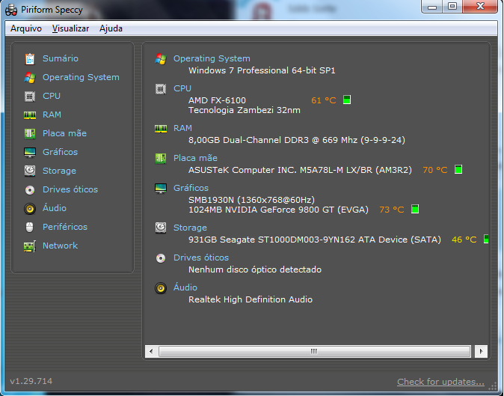504x396 pixels.
Task: Select Periféricos in the sidebar
Action: [65, 227]
